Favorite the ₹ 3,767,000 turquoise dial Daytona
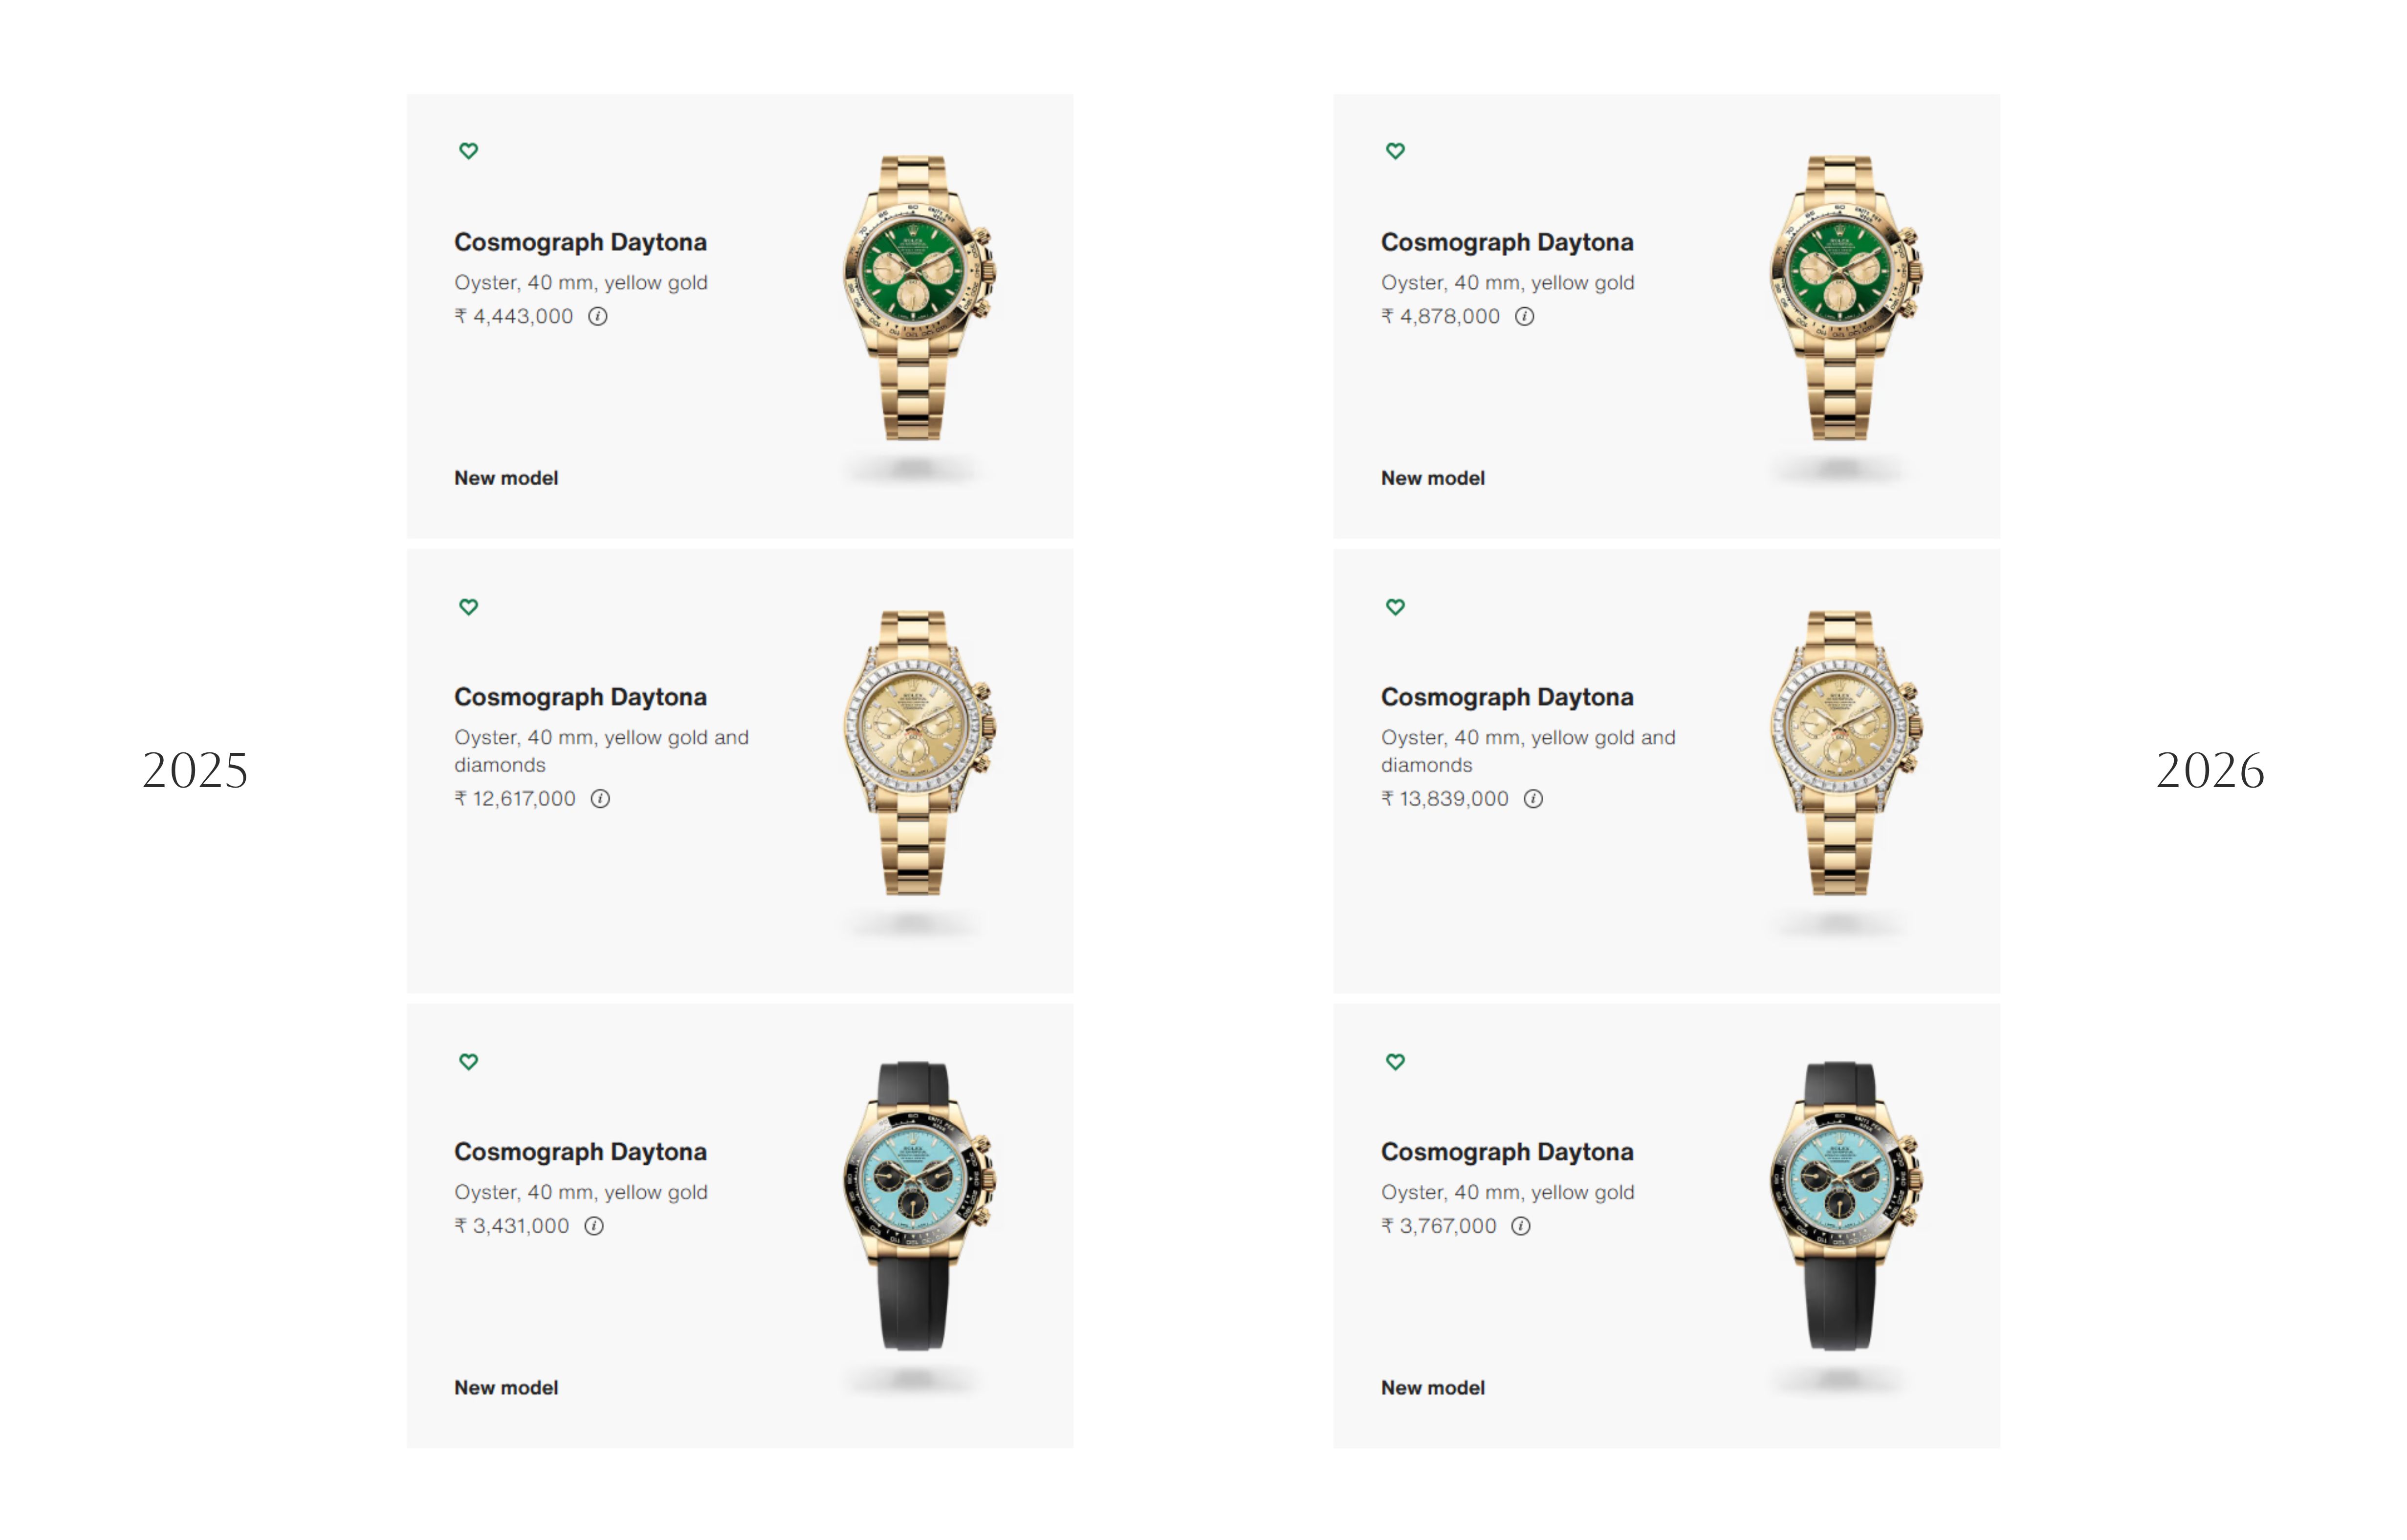The image size is (2407, 1540). pyautogui.click(x=1395, y=1061)
